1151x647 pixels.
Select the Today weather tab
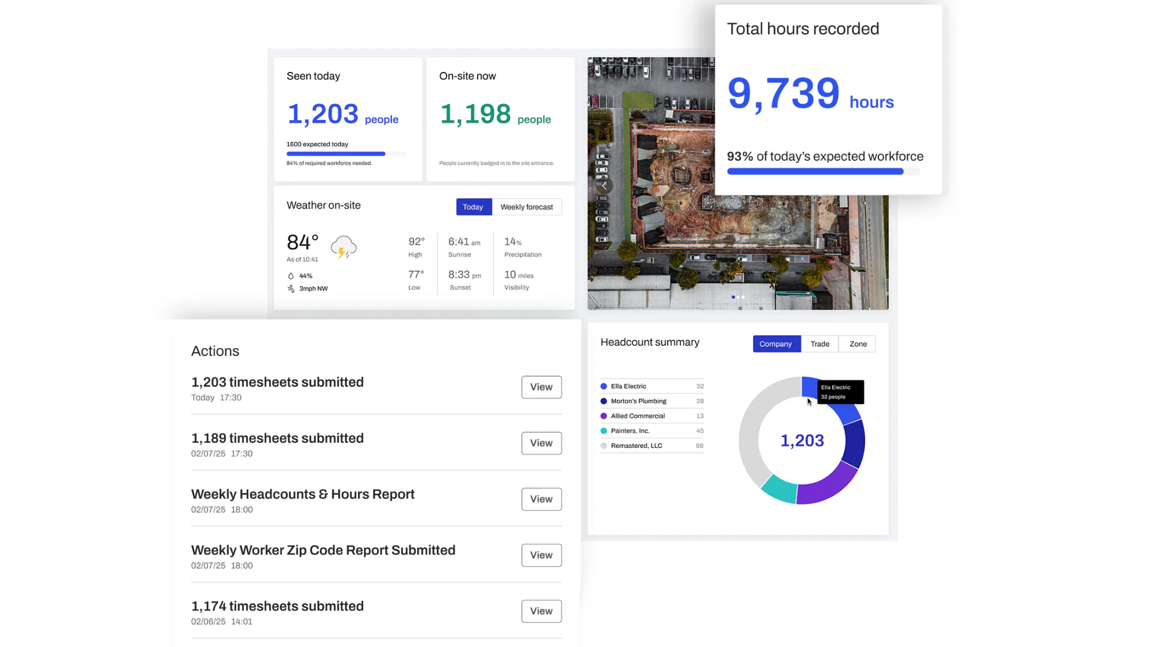[474, 207]
